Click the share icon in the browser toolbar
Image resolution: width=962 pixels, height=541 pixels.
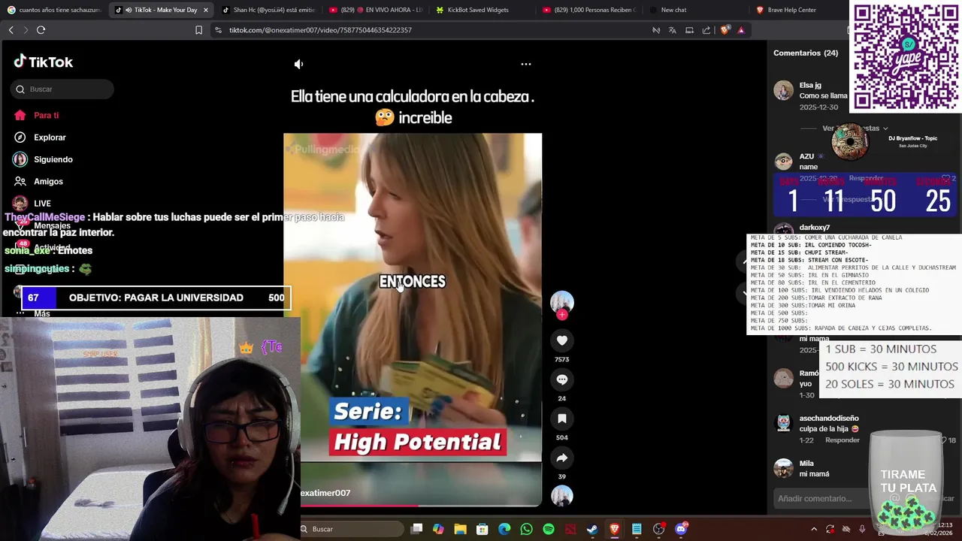click(x=706, y=30)
